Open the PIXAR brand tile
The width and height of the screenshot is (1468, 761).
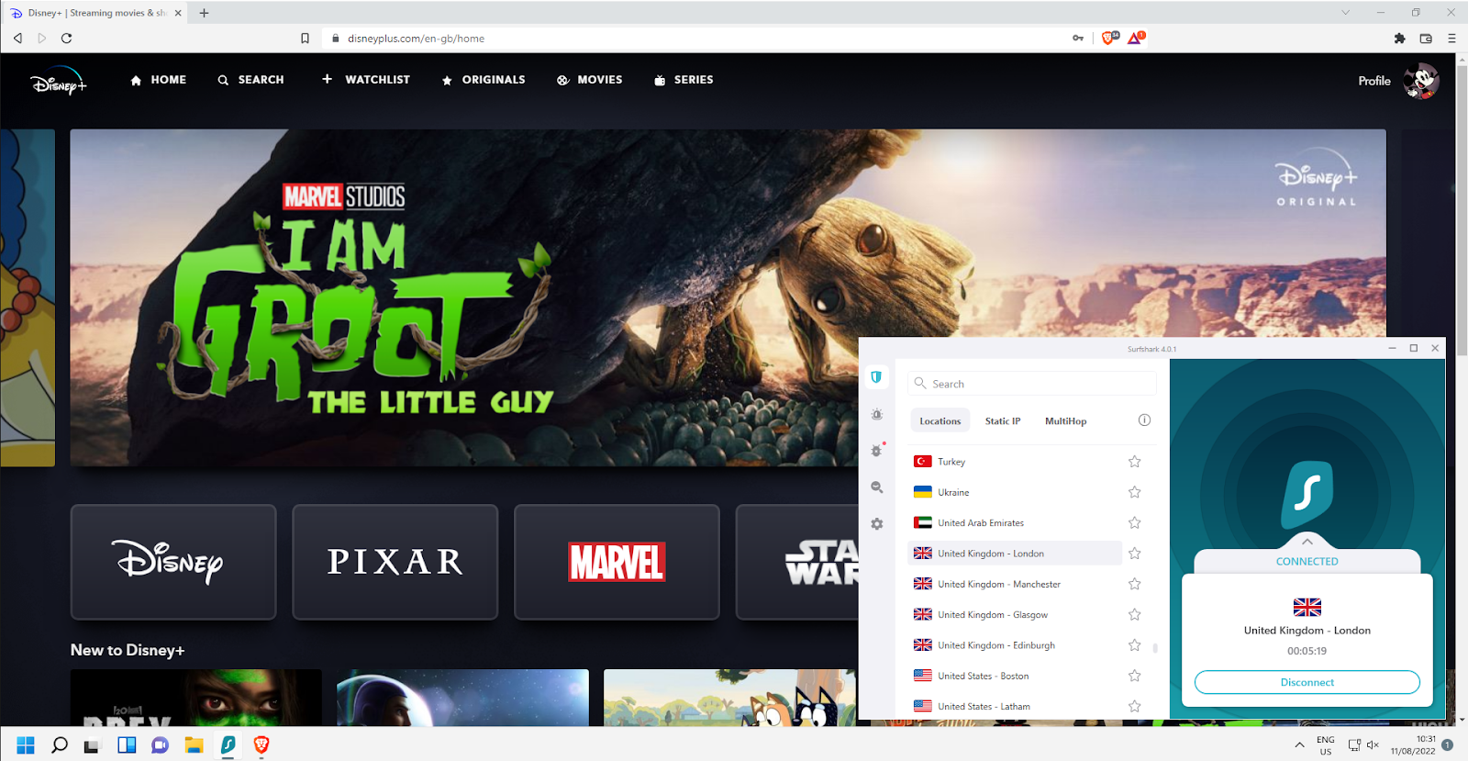pyautogui.click(x=395, y=562)
